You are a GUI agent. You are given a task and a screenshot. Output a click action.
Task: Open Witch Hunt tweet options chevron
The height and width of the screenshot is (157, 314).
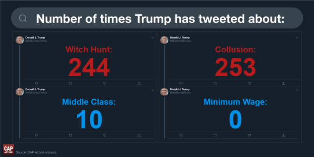click(x=153, y=38)
